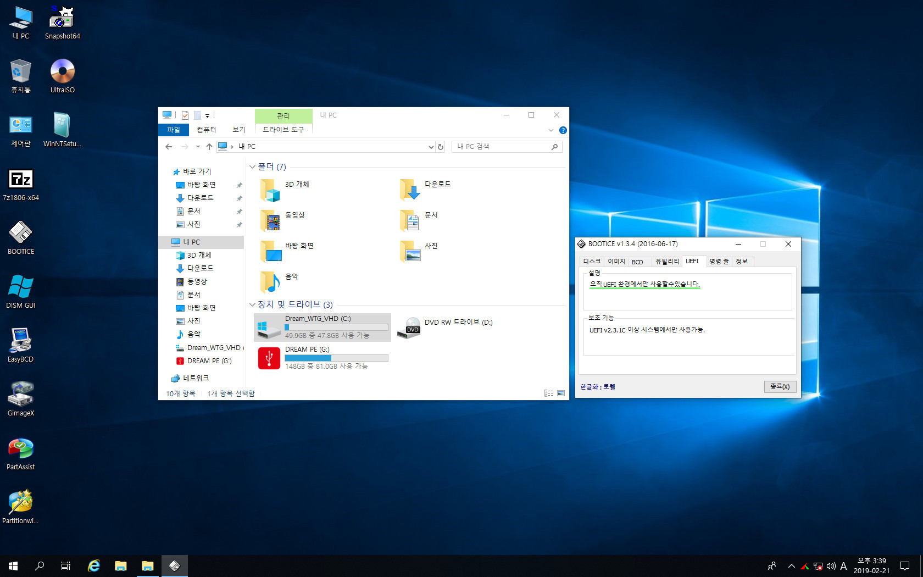Click the 내 PC 검색 search box

[x=507, y=147]
